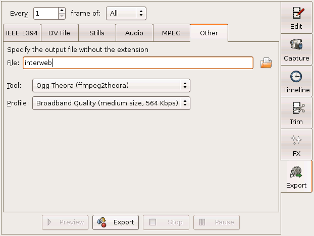The image size is (314, 236).
Task: Switch to the Capture camera panel
Action: click(296, 50)
